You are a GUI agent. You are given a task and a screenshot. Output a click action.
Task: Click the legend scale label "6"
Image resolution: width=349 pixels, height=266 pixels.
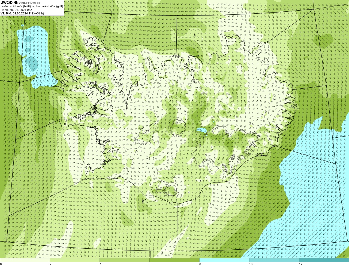(x=150, y=264)
